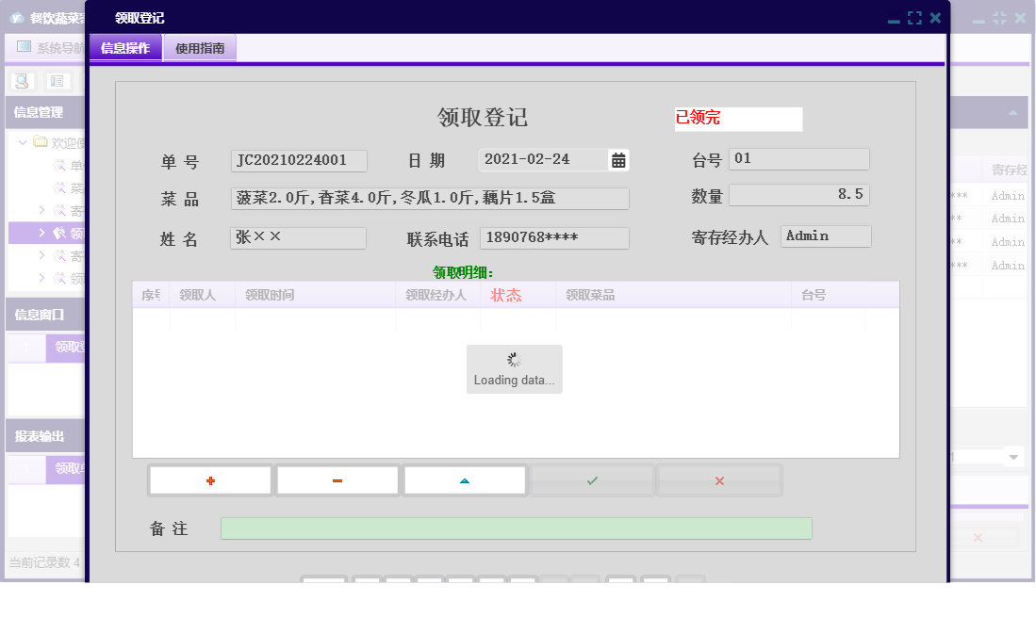Click the orange plus add-row icon
This screenshot has height=617, width=1036.
(209, 479)
